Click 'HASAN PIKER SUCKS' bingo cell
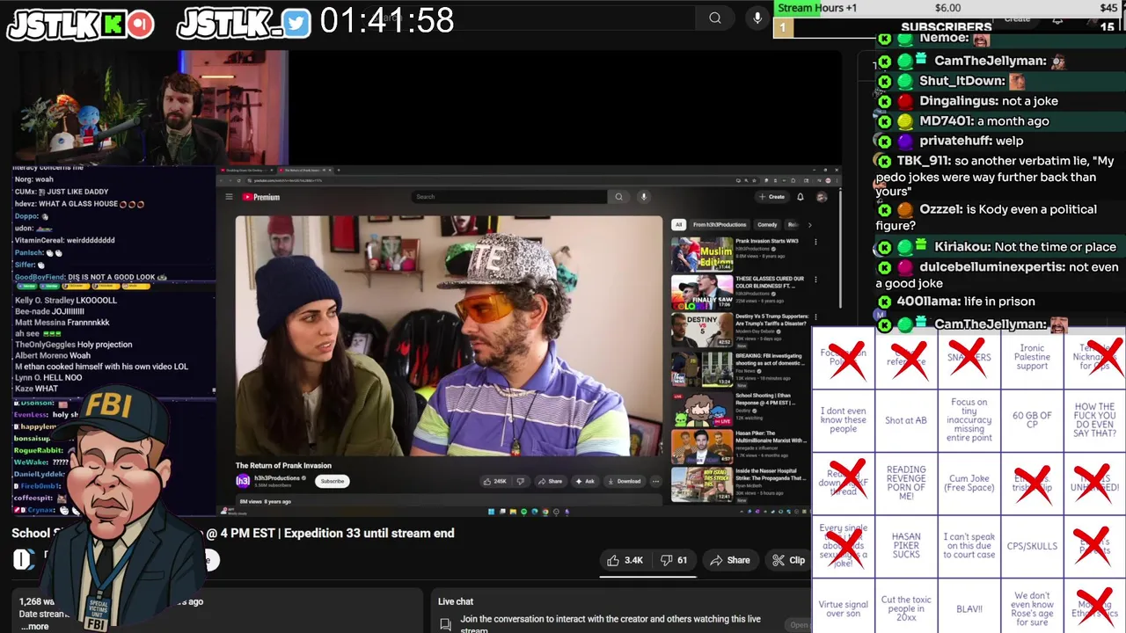The height and width of the screenshot is (633, 1126). click(906, 546)
